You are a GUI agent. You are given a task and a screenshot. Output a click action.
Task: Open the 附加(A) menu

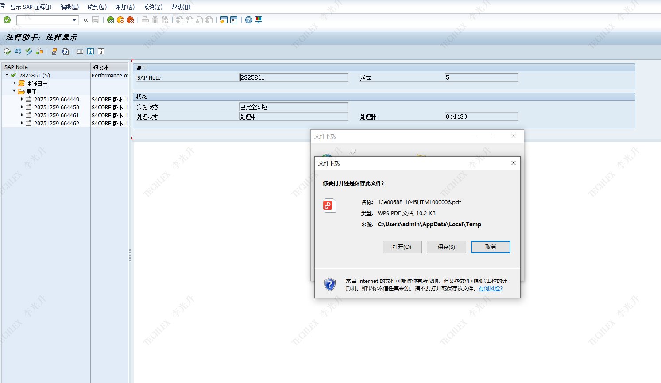tap(125, 7)
